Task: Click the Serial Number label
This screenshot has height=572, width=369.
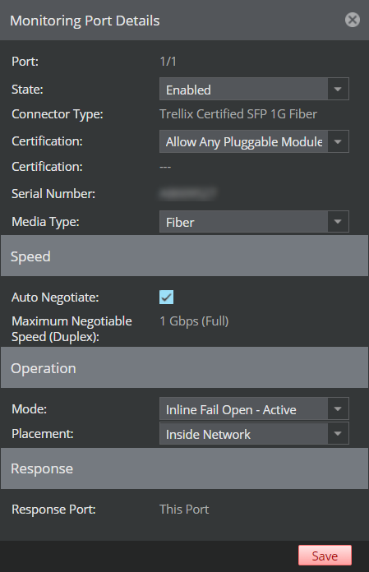Action: (53, 194)
